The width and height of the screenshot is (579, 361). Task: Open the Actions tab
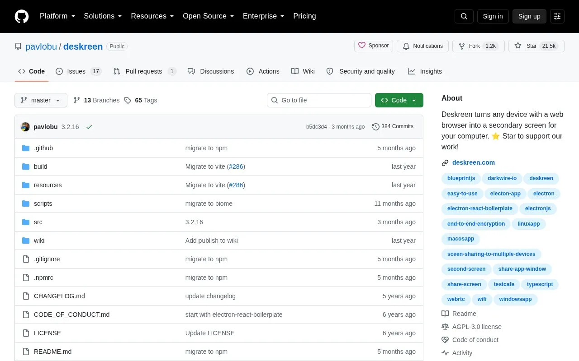[263, 71]
